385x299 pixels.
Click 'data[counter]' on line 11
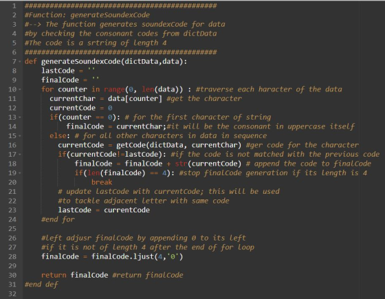click(x=135, y=99)
